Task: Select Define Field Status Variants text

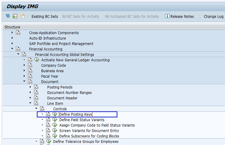Action: point(82,120)
